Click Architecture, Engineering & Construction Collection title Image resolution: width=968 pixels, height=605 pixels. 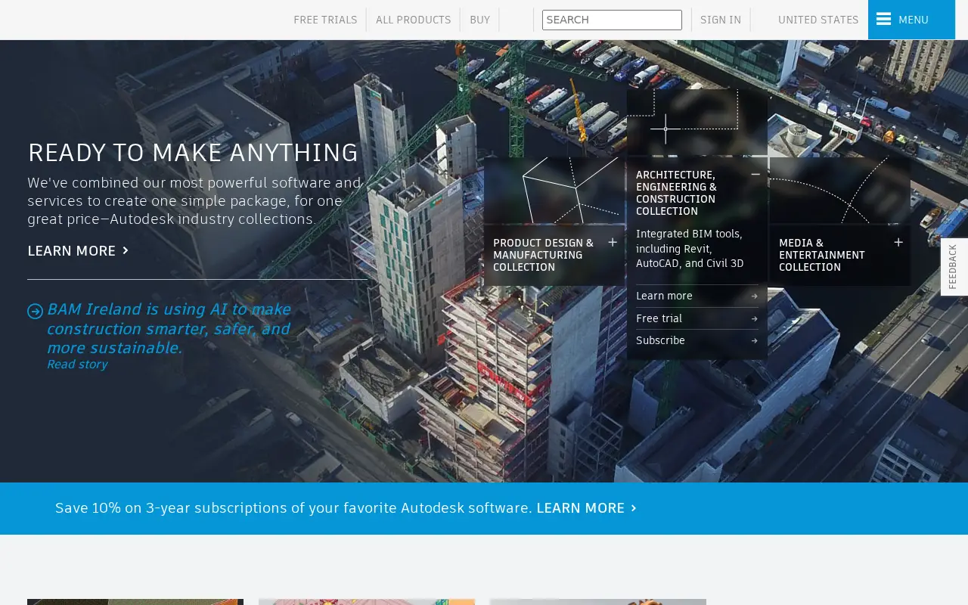pyautogui.click(x=676, y=193)
